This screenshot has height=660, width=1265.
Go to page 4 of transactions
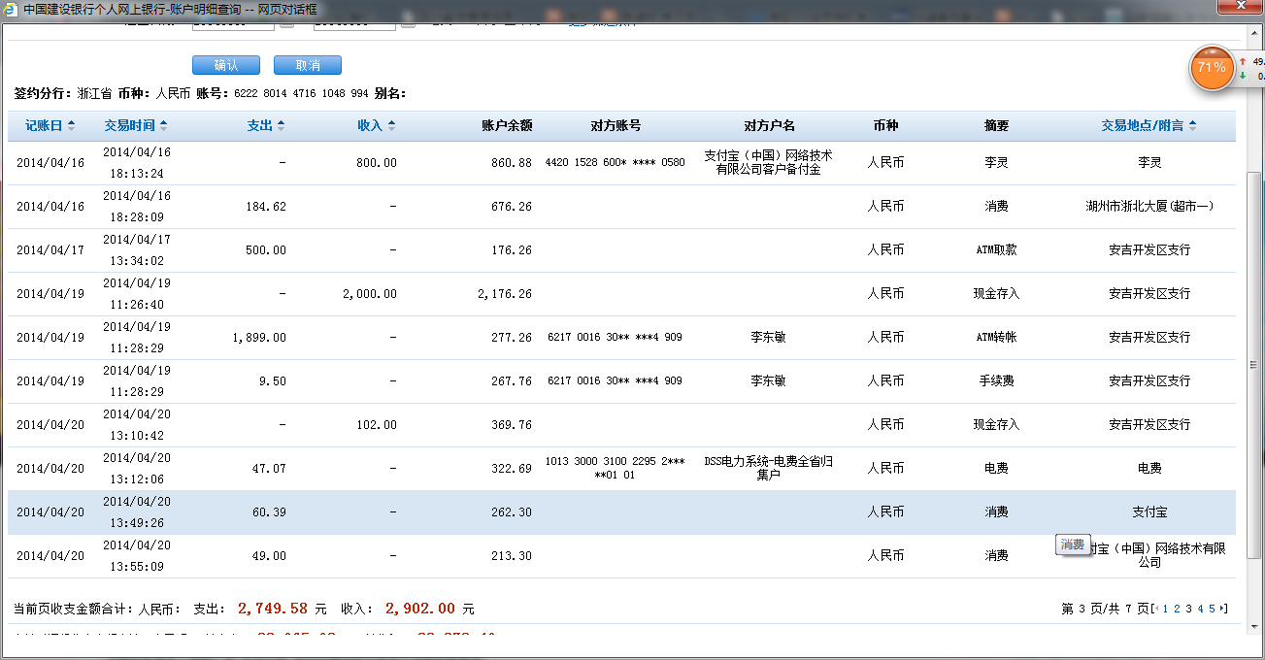pyautogui.click(x=1200, y=609)
